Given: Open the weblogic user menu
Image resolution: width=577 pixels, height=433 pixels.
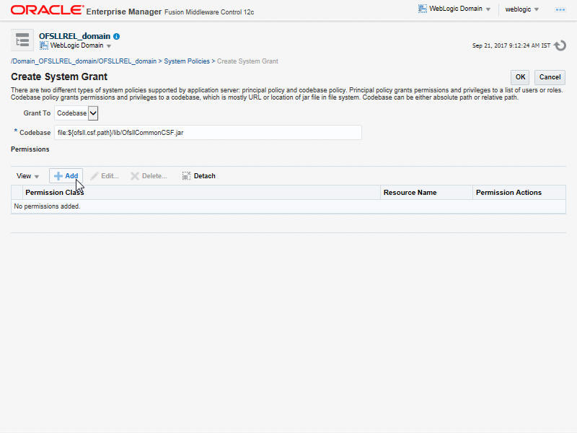Looking at the screenshot, I should 521,9.
